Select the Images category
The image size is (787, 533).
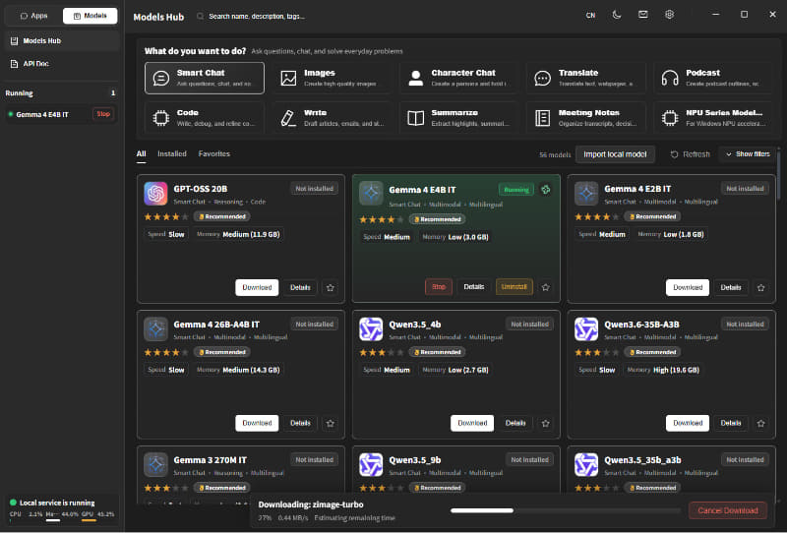pyautogui.click(x=332, y=78)
